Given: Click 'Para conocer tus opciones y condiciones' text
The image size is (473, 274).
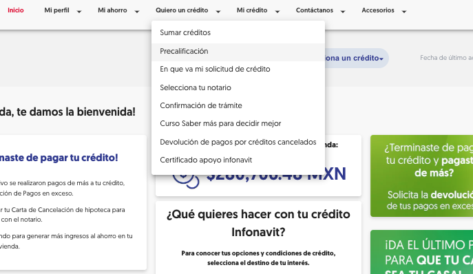Looking at the screenshot, I should (x=258, y=257).
